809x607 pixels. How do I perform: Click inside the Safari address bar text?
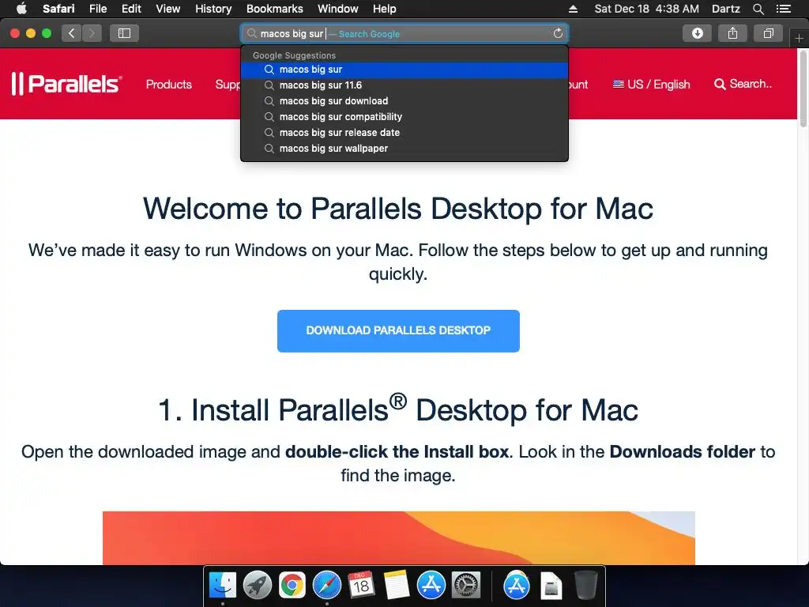[292, 33]
